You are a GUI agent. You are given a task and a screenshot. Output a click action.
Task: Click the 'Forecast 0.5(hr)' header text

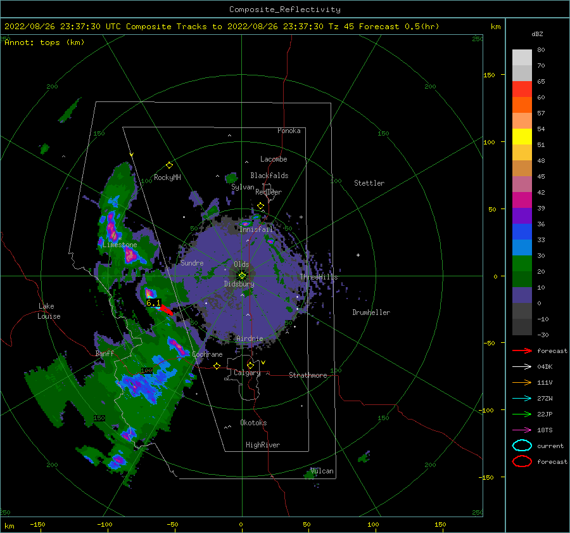click(x=399, y=27)
